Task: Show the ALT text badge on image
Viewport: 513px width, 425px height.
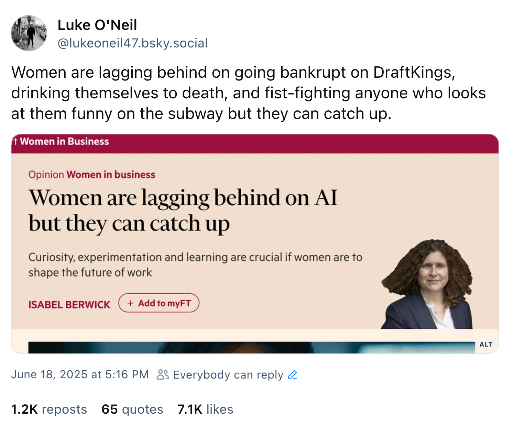Action: click(486, 345)
